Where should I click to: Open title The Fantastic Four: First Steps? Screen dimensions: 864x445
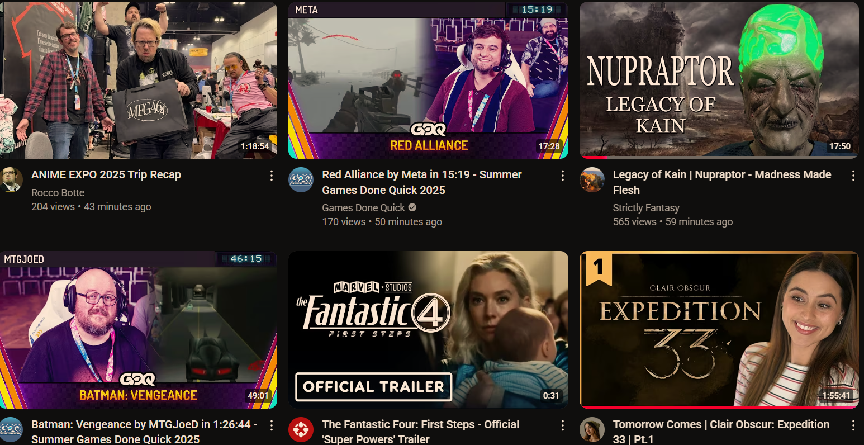[421, 432]
